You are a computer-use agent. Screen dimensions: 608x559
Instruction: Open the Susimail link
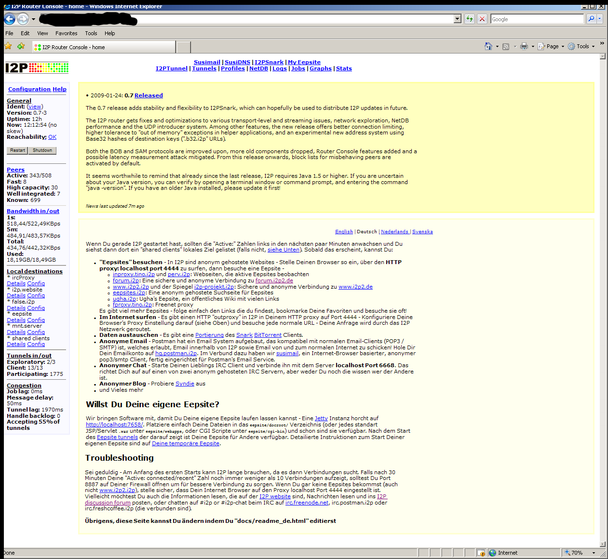[207, 62]
